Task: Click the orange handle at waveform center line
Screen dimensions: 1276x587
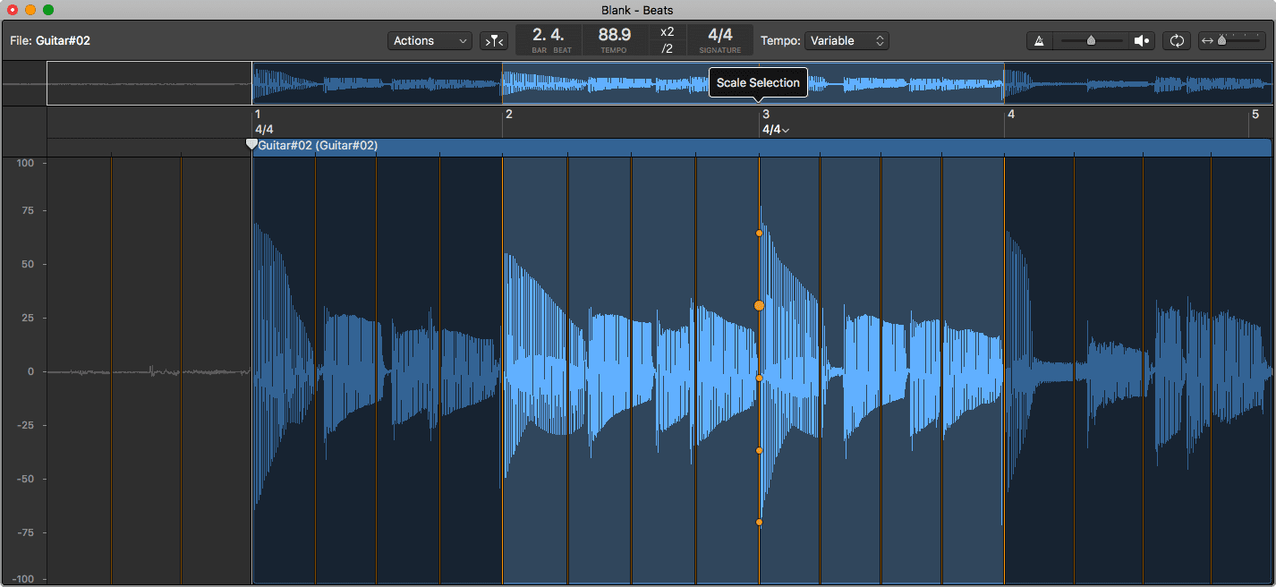Action: point(759,378)
